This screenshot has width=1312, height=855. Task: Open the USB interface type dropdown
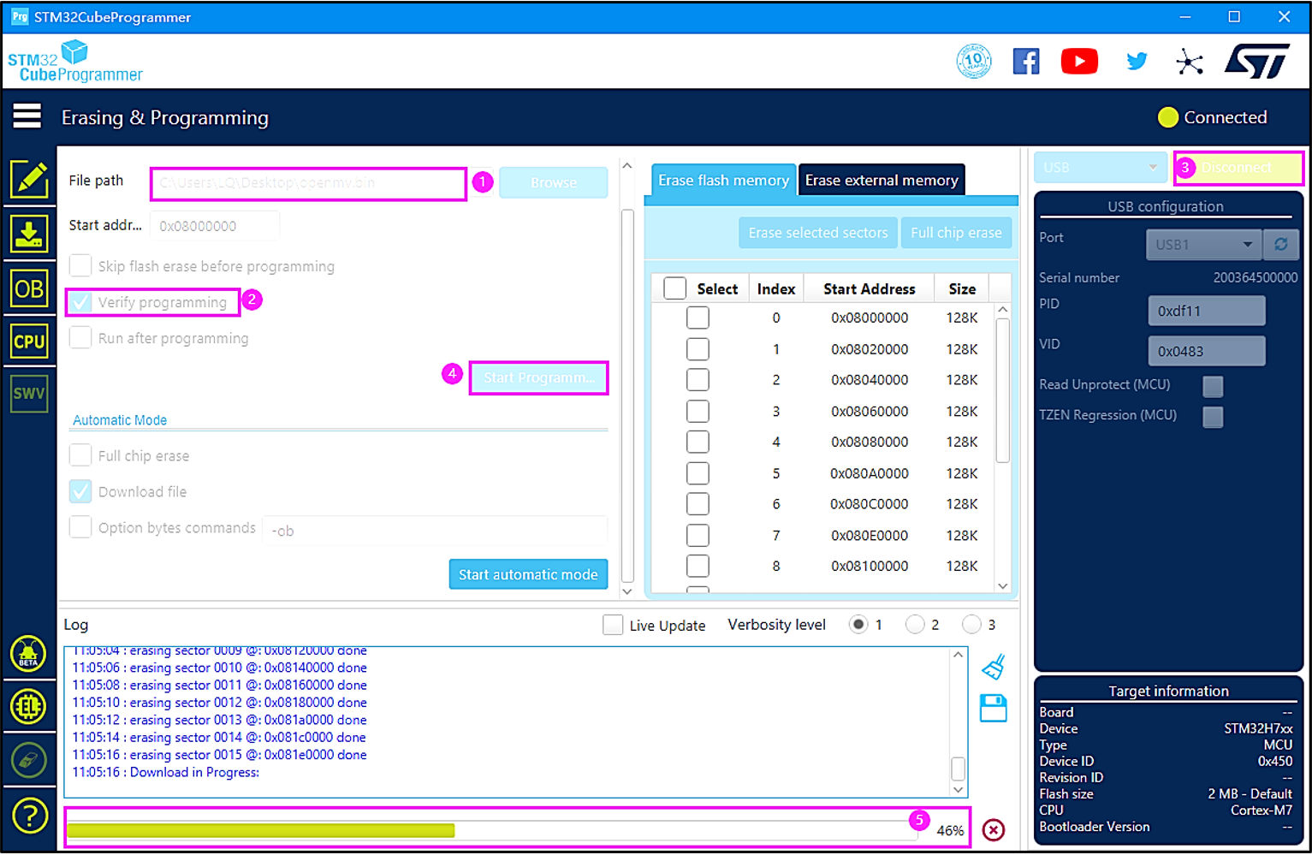tap(1101, 168)
